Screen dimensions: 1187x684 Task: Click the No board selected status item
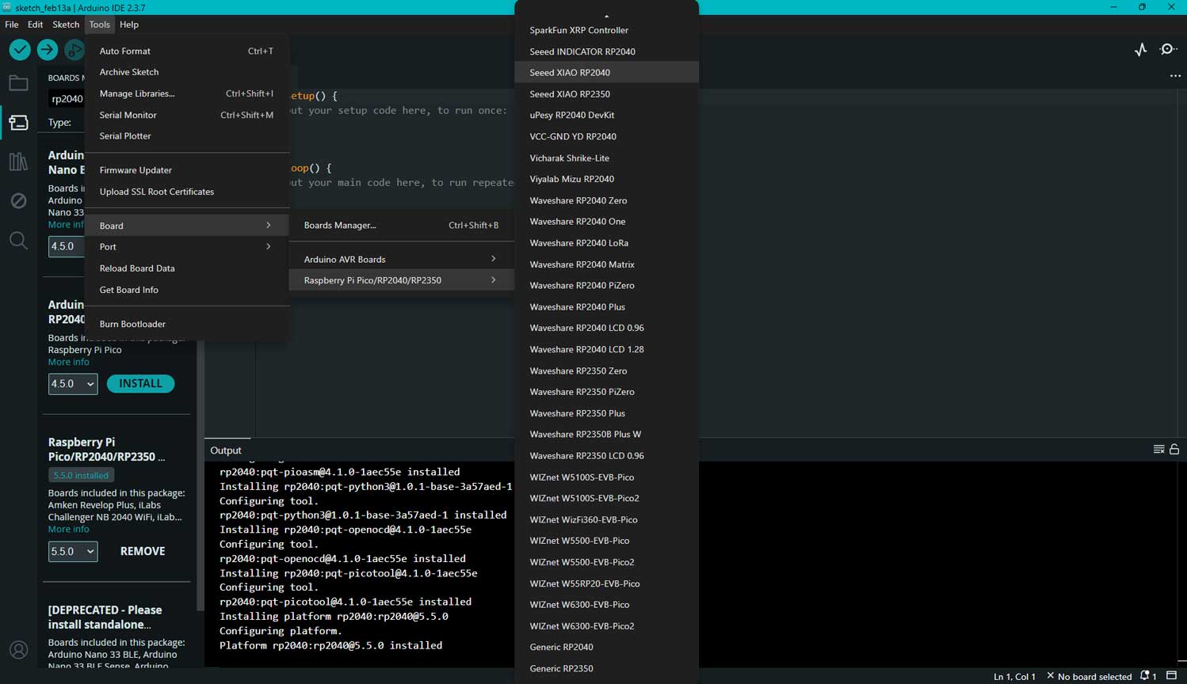[x=1089, y=676]
